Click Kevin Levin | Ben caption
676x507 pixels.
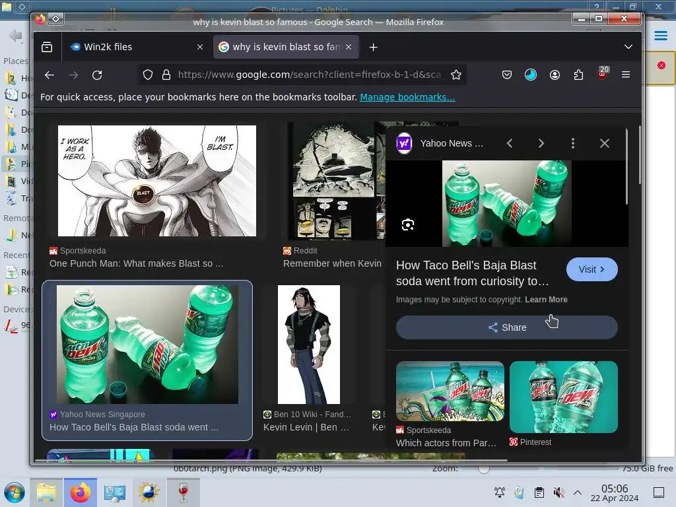[x=306, y=427]
